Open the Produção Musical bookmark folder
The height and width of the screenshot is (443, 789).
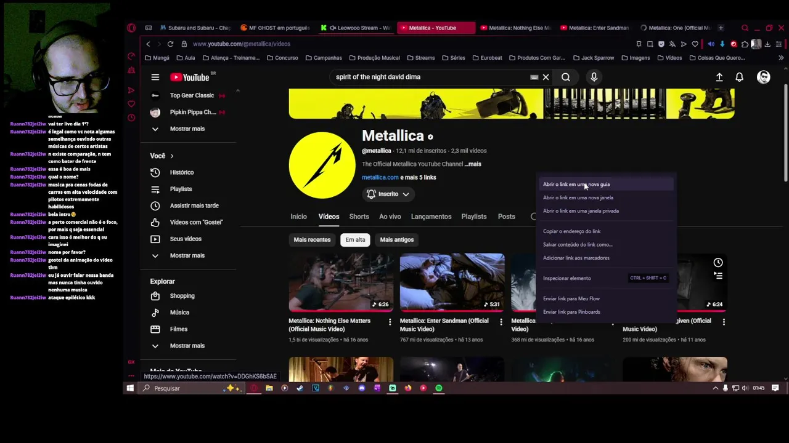374,58
